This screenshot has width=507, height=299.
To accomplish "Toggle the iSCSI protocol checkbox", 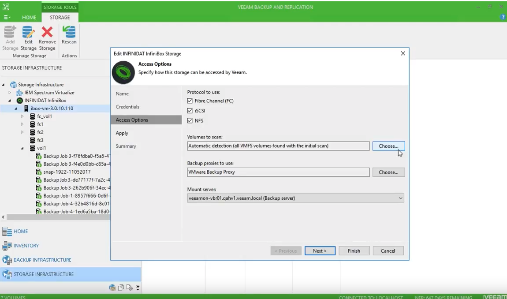I will [x=190, y=111].
